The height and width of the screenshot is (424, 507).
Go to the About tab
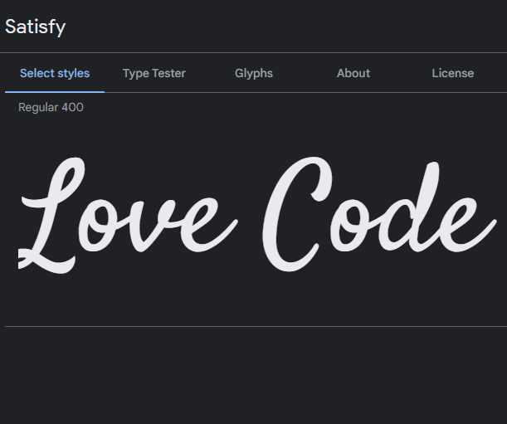coord(353,73)
